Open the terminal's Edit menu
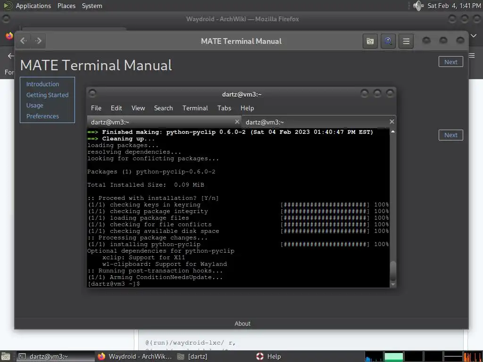 116,108
